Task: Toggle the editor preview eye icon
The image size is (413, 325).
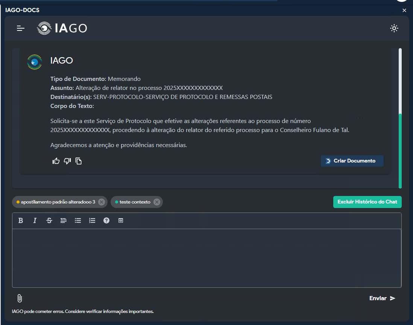Action: tap(121, 221)
